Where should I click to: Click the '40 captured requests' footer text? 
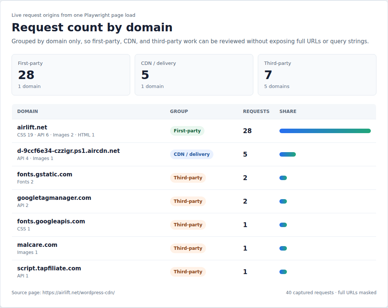pos(310,293)
